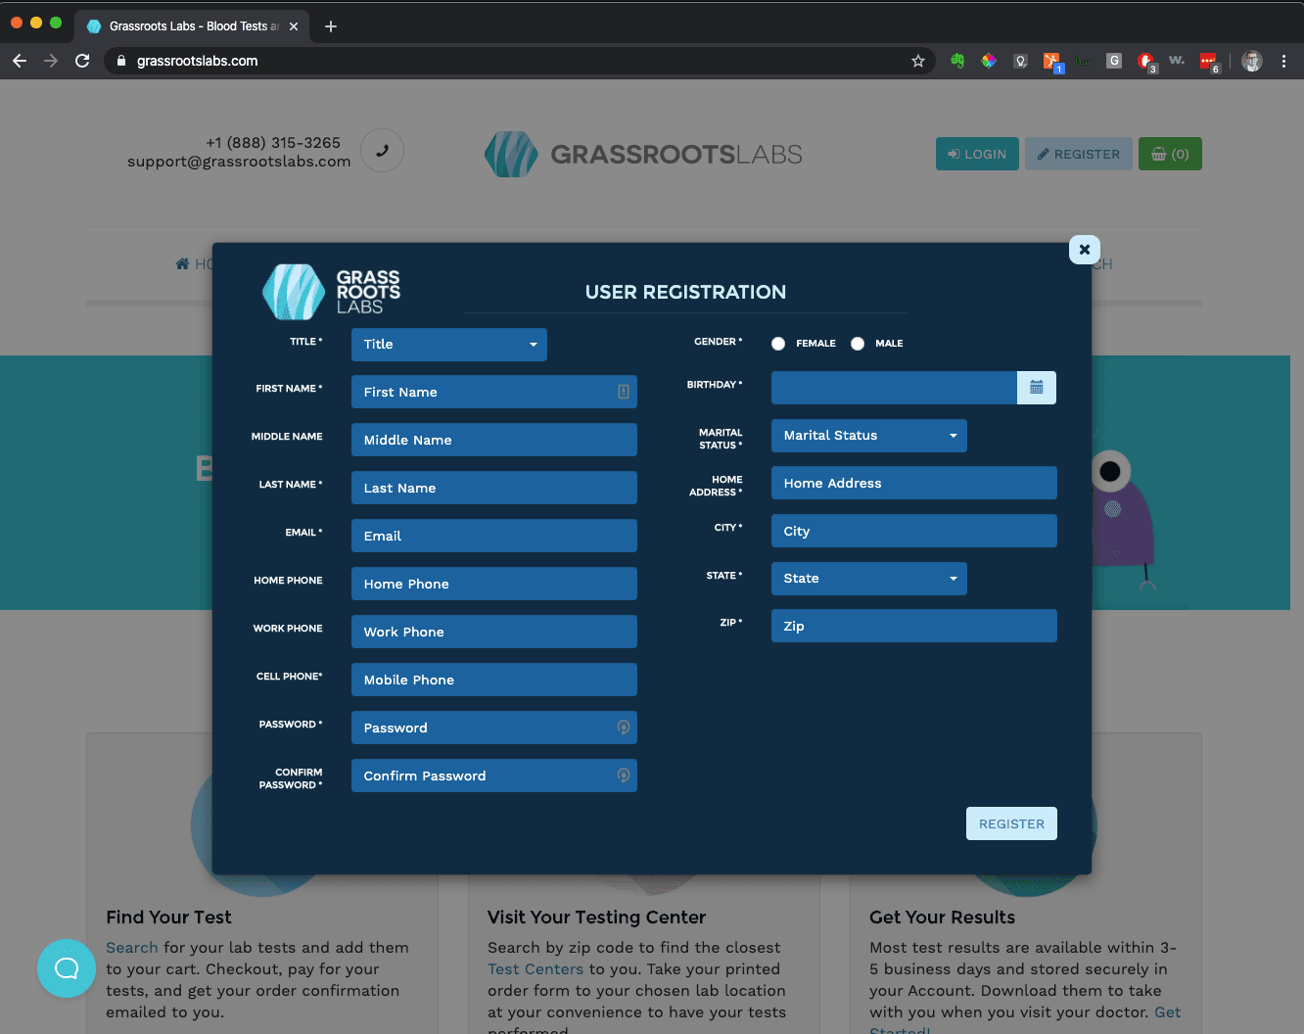Open the Chrome three-dot menu
This screenshot has height=1034, width=1304.
coord(1283,61)
